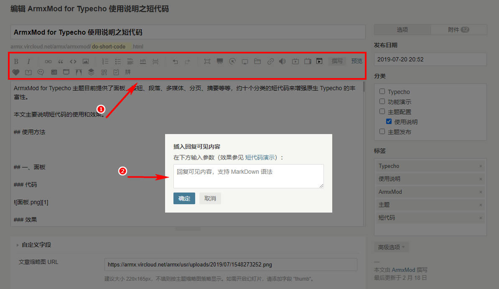This screenshot has height=289, width=499.
Task: Open the folder shortcode icon
Action: pos(257,61)
